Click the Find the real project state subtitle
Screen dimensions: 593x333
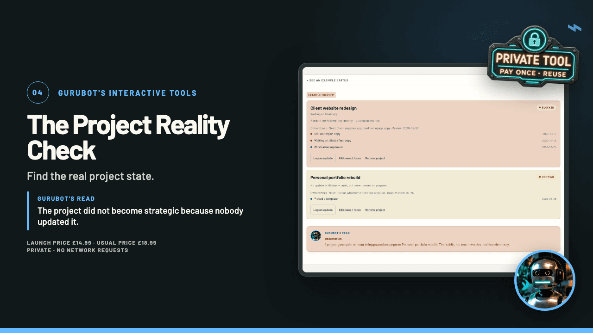pyautogui.click(x=90, y=176)
